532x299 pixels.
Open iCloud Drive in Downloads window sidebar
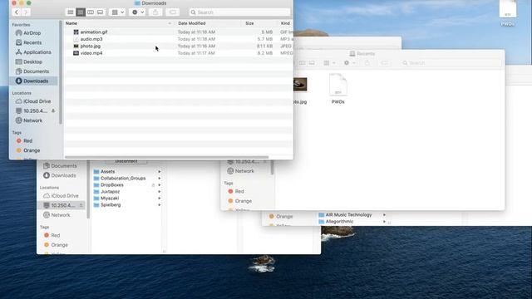click(37, 101)
